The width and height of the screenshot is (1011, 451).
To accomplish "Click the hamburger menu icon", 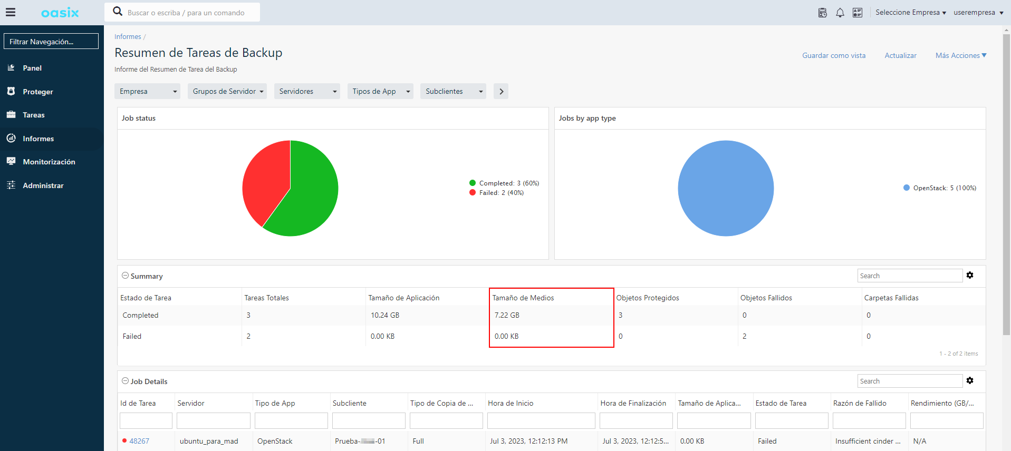I will pyautogui.click(x=11, y=13).
